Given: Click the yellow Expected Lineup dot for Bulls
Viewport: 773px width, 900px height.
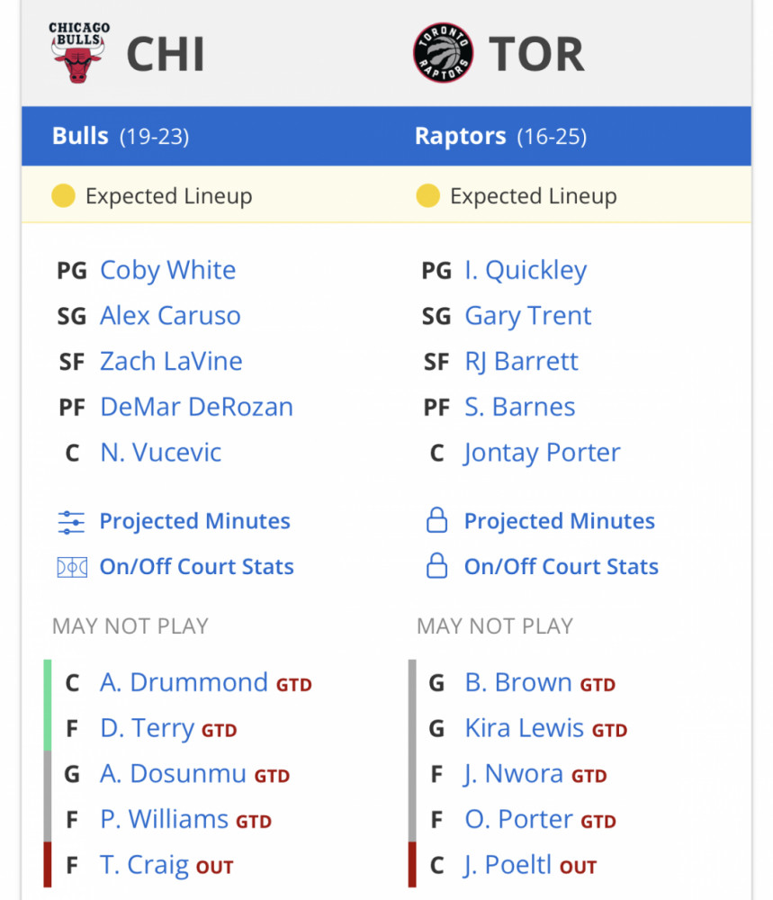Looking at the screenshot, I should [x=63, y=195].
